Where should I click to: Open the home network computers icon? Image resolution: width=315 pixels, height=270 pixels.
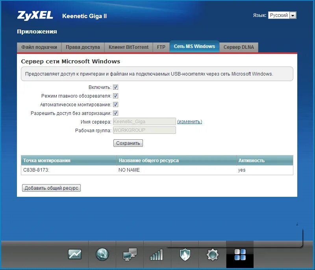[130, 255]
